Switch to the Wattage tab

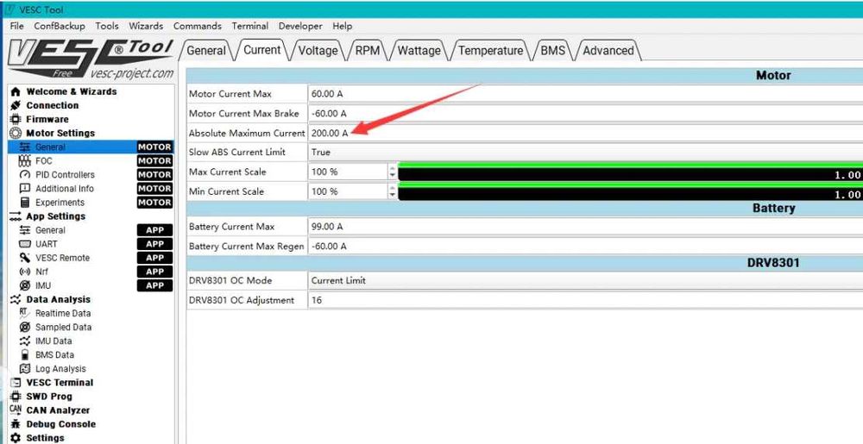point(419,51)
